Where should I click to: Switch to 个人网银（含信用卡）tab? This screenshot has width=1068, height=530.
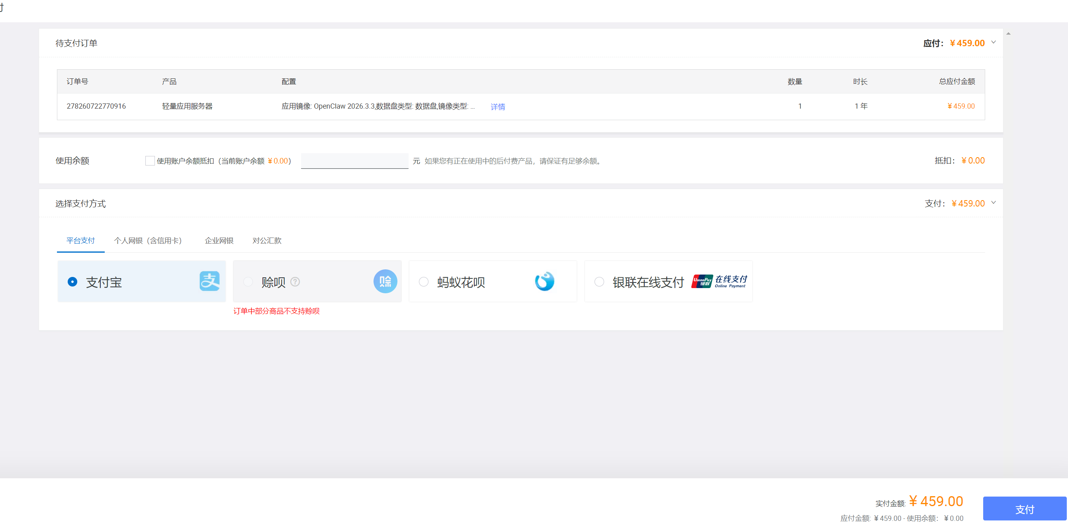point(148,241)
